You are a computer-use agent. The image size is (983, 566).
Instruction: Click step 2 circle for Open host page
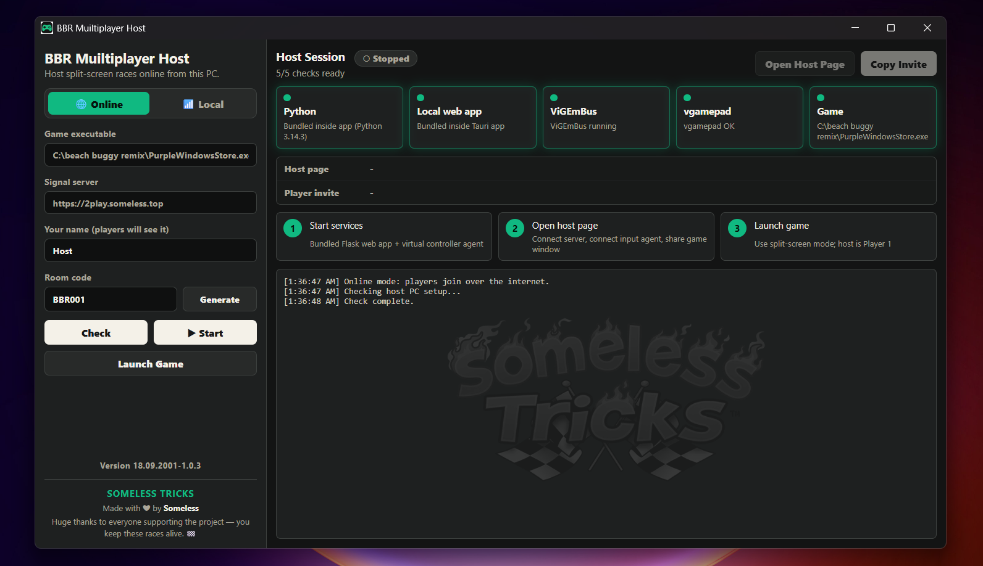(x=515, y=228)
